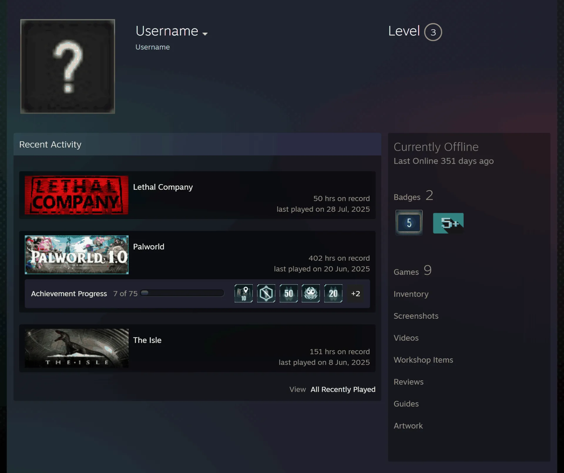Image resolution: width=564 pixels, height=473 pixels.
Task: Open the Reviews page
Action: pos(409,382)
